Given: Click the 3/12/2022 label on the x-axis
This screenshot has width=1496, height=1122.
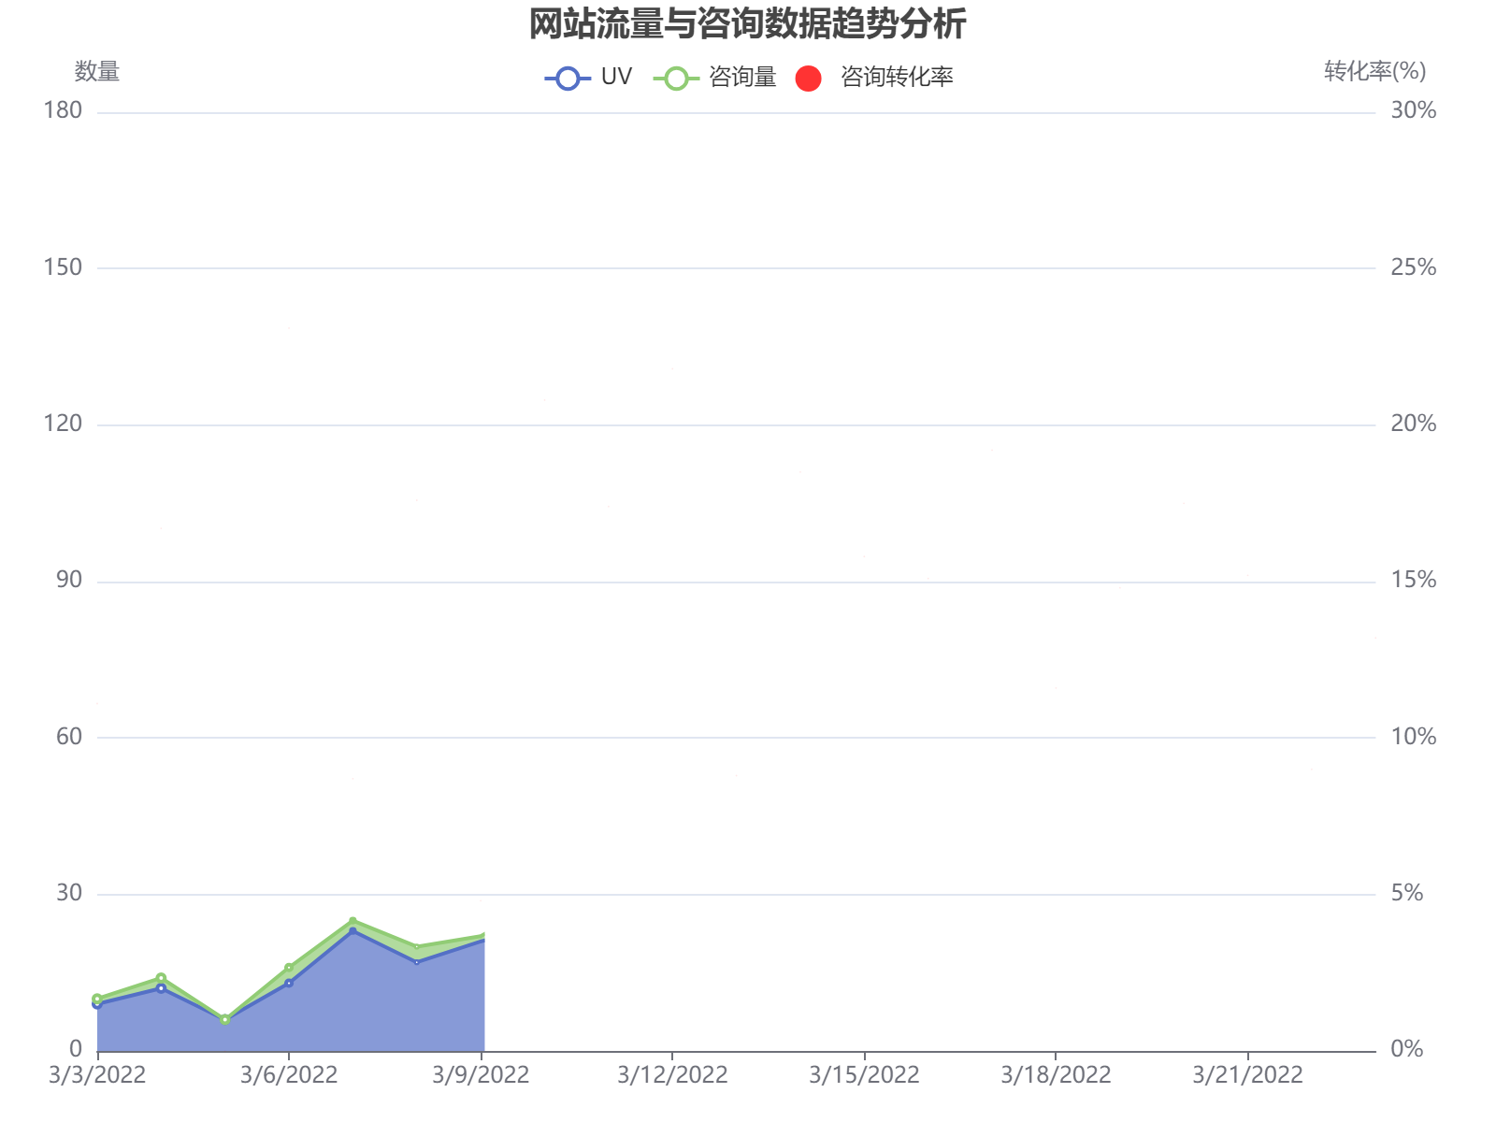Looking at the screenshot, I should click(x=671, y=1075).
